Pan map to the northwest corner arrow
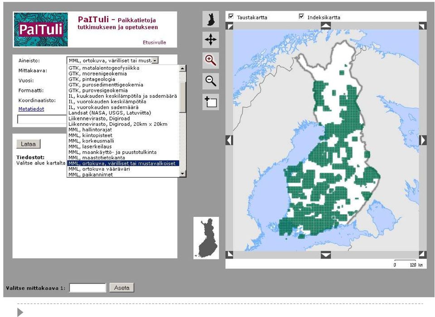 coord(230,26)
